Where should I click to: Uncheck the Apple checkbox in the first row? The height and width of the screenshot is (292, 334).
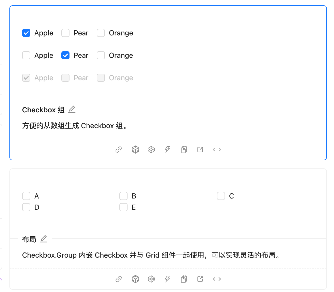tap(26, 33)
